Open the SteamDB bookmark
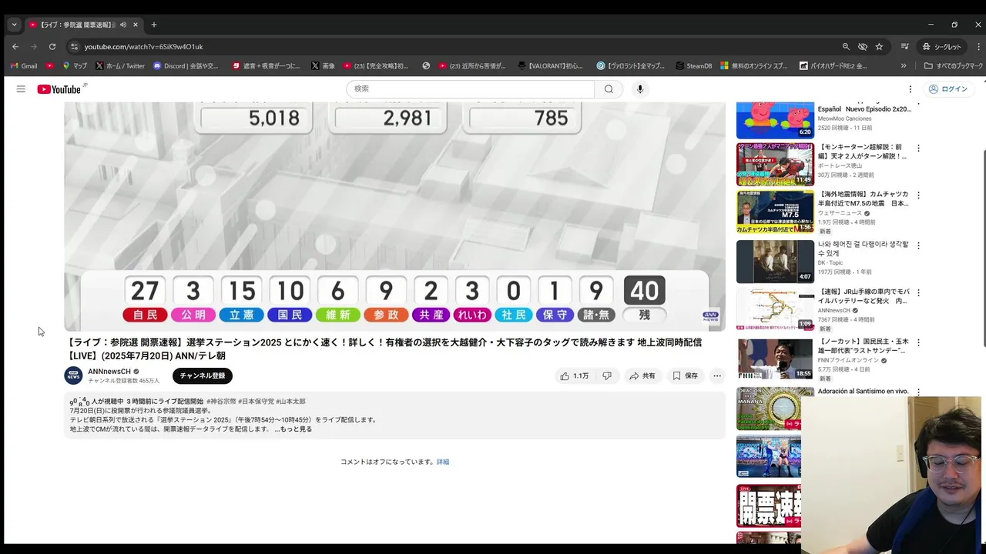The height and width of the screenshot is (554, 986). click(693, 66)
